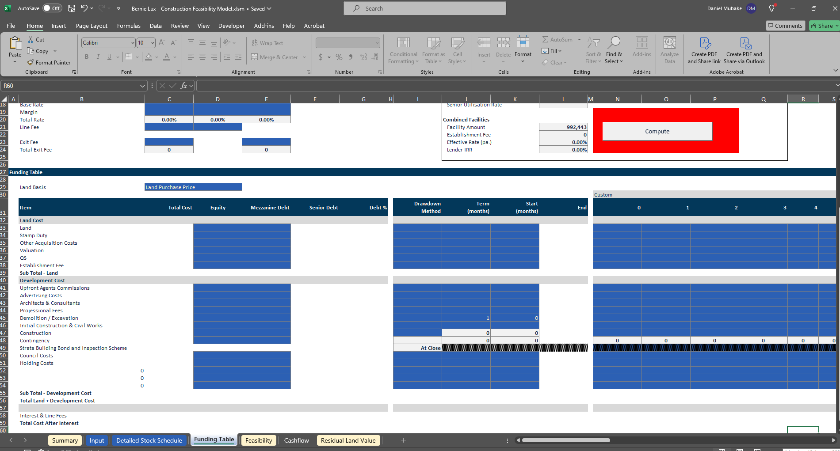Click the Name Box showing R60
840x451 pixels.
(71, 86)
